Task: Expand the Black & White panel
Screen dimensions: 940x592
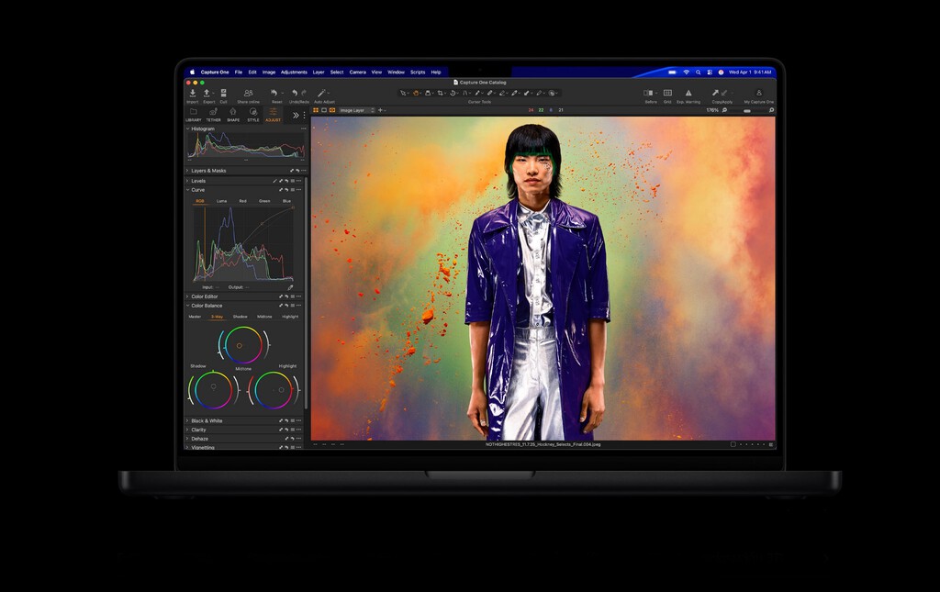Action: tap(187, 420)
